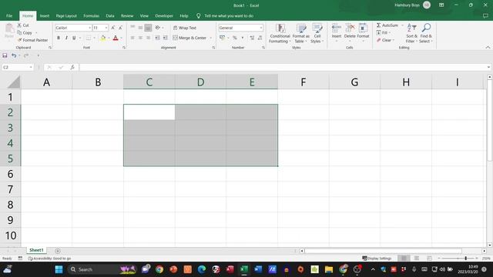Switch to the Formulas tab
The height and width of the screenshot is (277, 493).
[91, 15]
